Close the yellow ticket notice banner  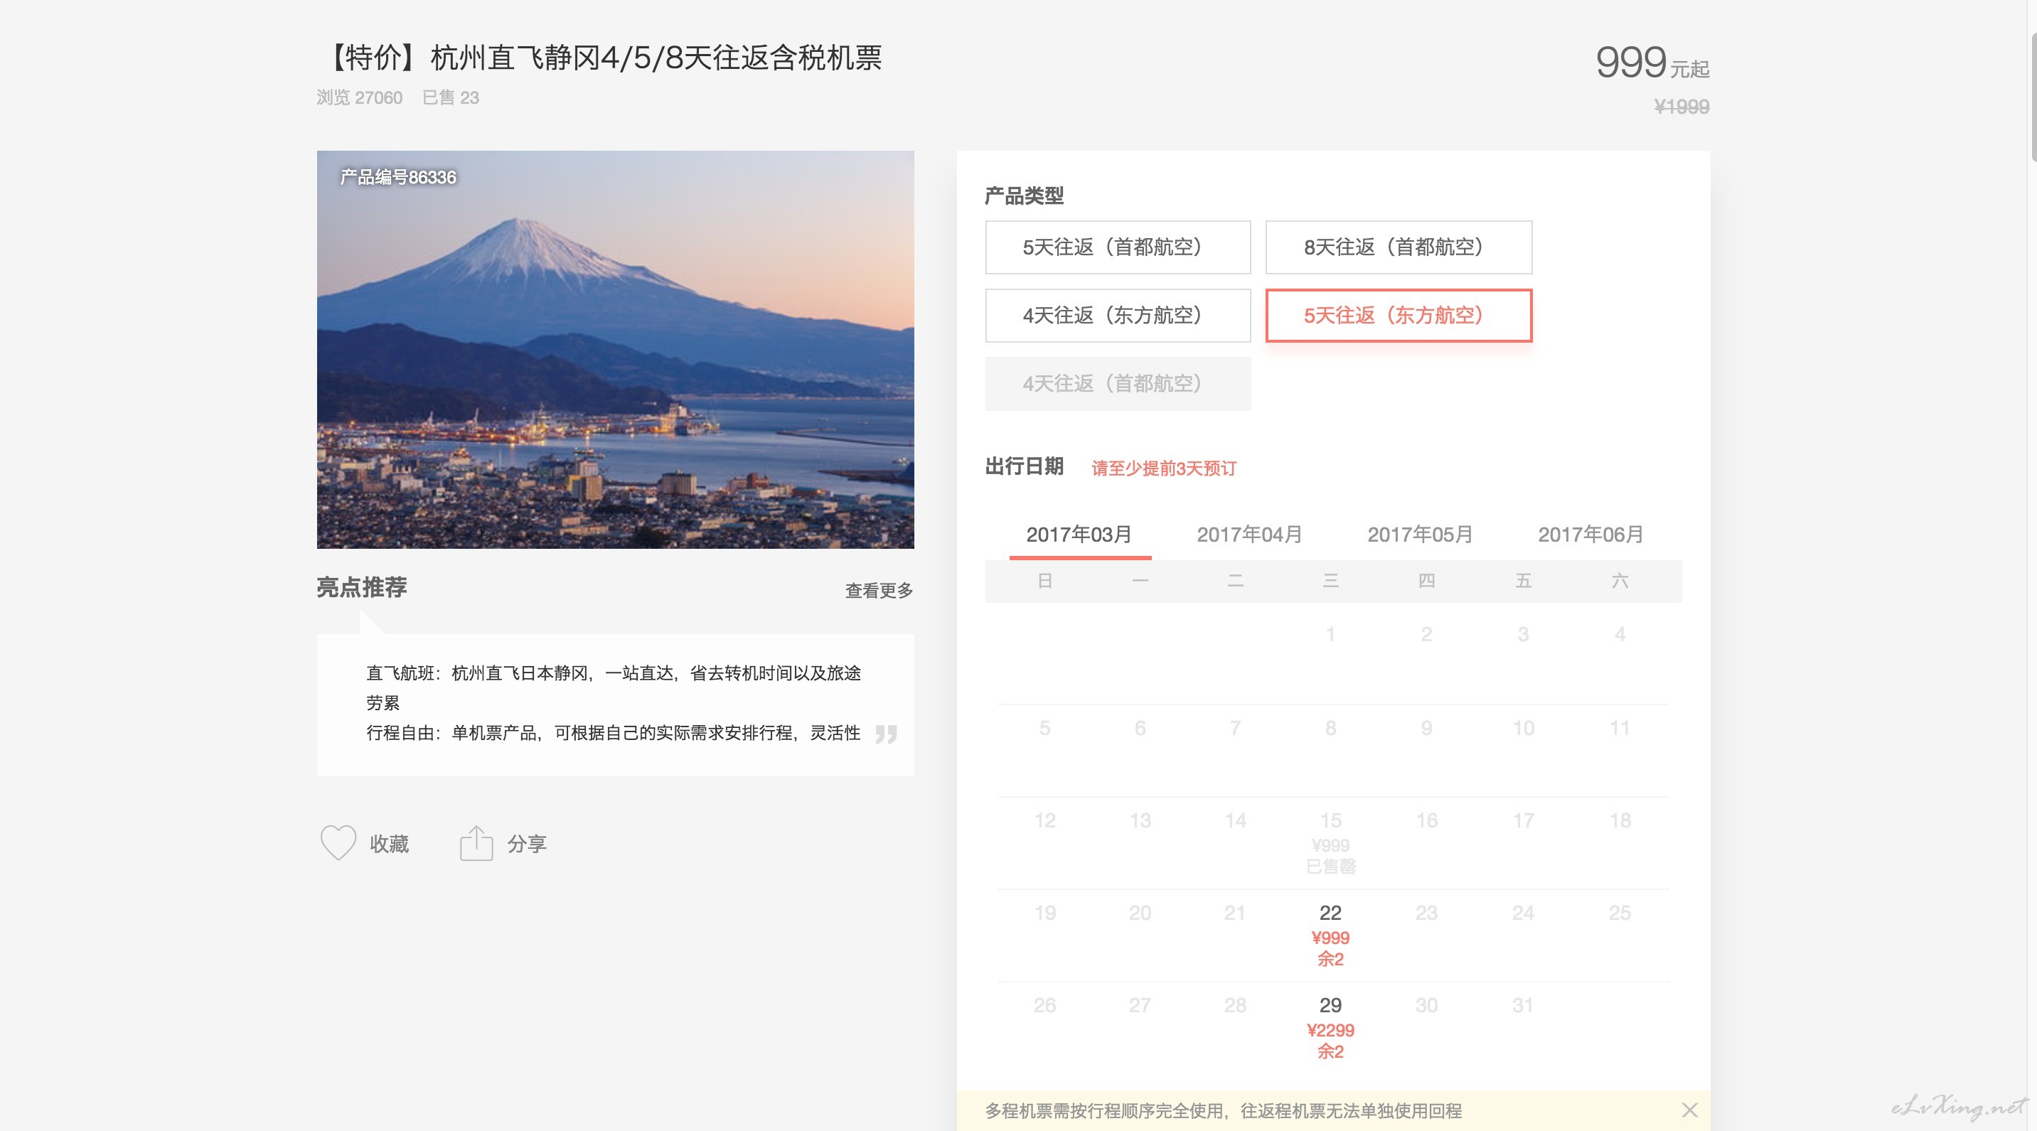coord(1689,1110)
